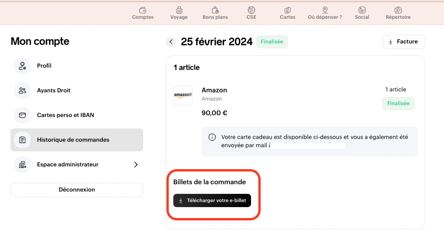
Task: Click the info icon in gift card notice
Action: [x=212, y=137]
